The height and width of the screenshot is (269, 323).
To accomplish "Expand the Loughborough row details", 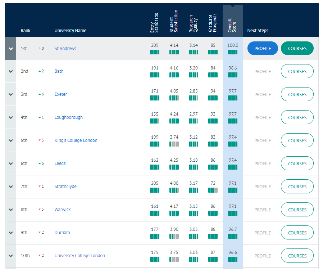I will [x=11, y=118].
